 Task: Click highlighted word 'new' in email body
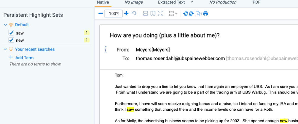[283, 121]
